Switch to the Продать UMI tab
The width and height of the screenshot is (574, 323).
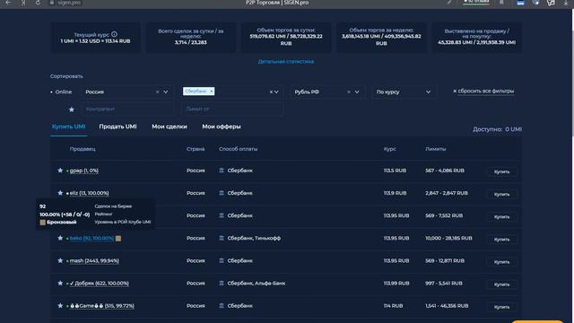coord(117,127)
